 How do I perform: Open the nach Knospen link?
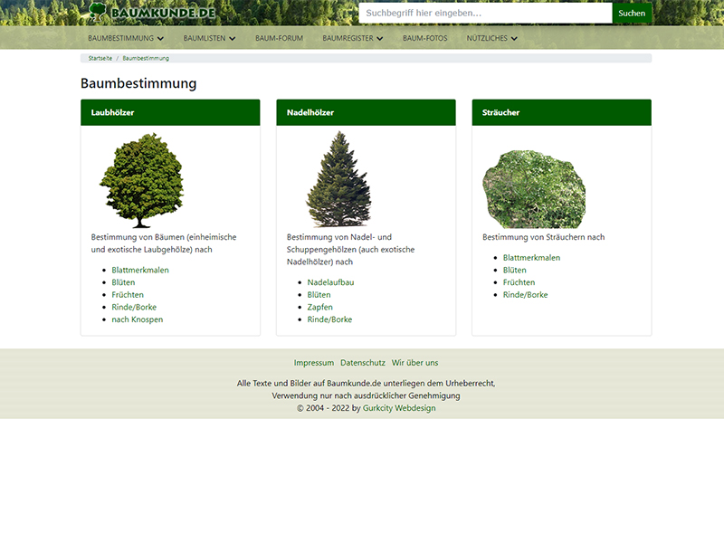click(138, 319)
